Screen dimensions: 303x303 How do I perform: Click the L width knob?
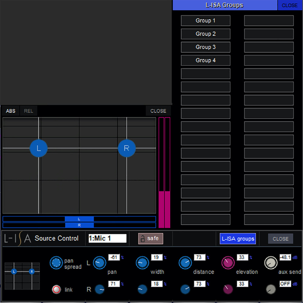(x=142, y=263)
